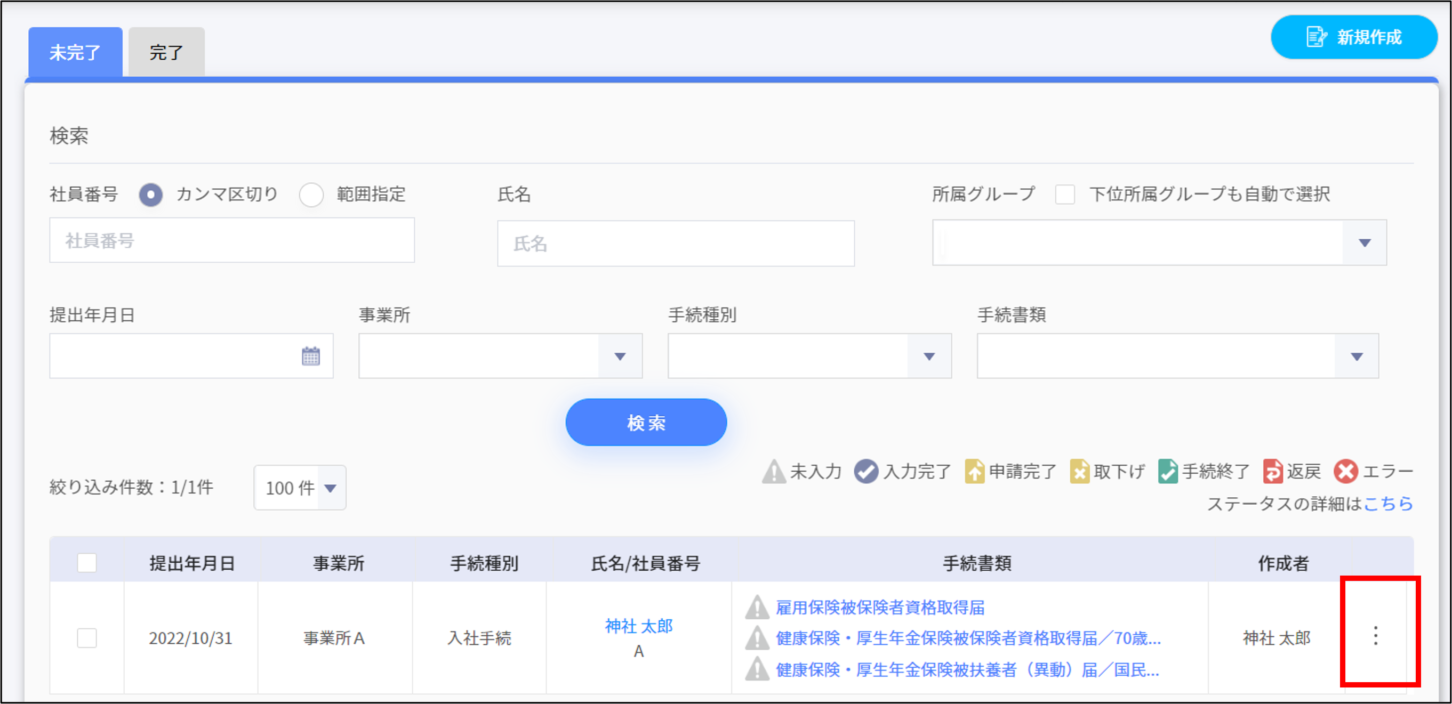This screenshot has height=704, width=1452.
Task: Click the 氏名/社員番号 column header
Action: [x=645, y=563]
